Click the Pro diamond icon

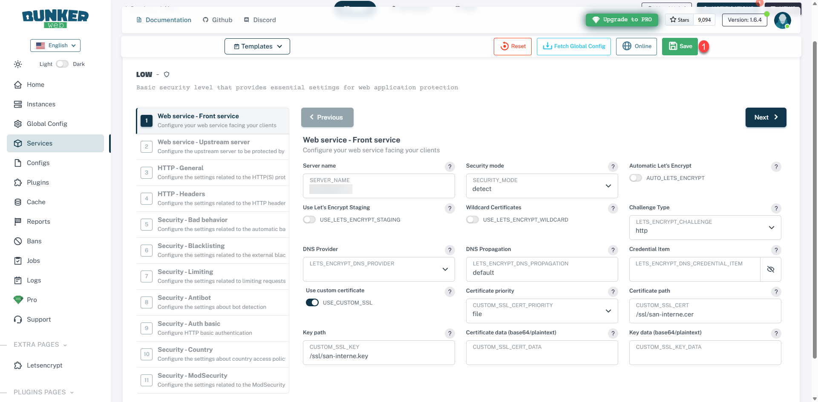tap(18, 300)
